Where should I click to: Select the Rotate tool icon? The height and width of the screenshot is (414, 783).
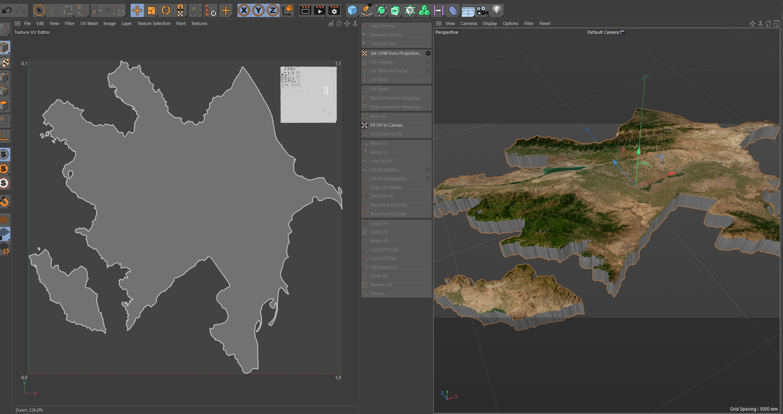pyautogui.click(x=166, y=11)
